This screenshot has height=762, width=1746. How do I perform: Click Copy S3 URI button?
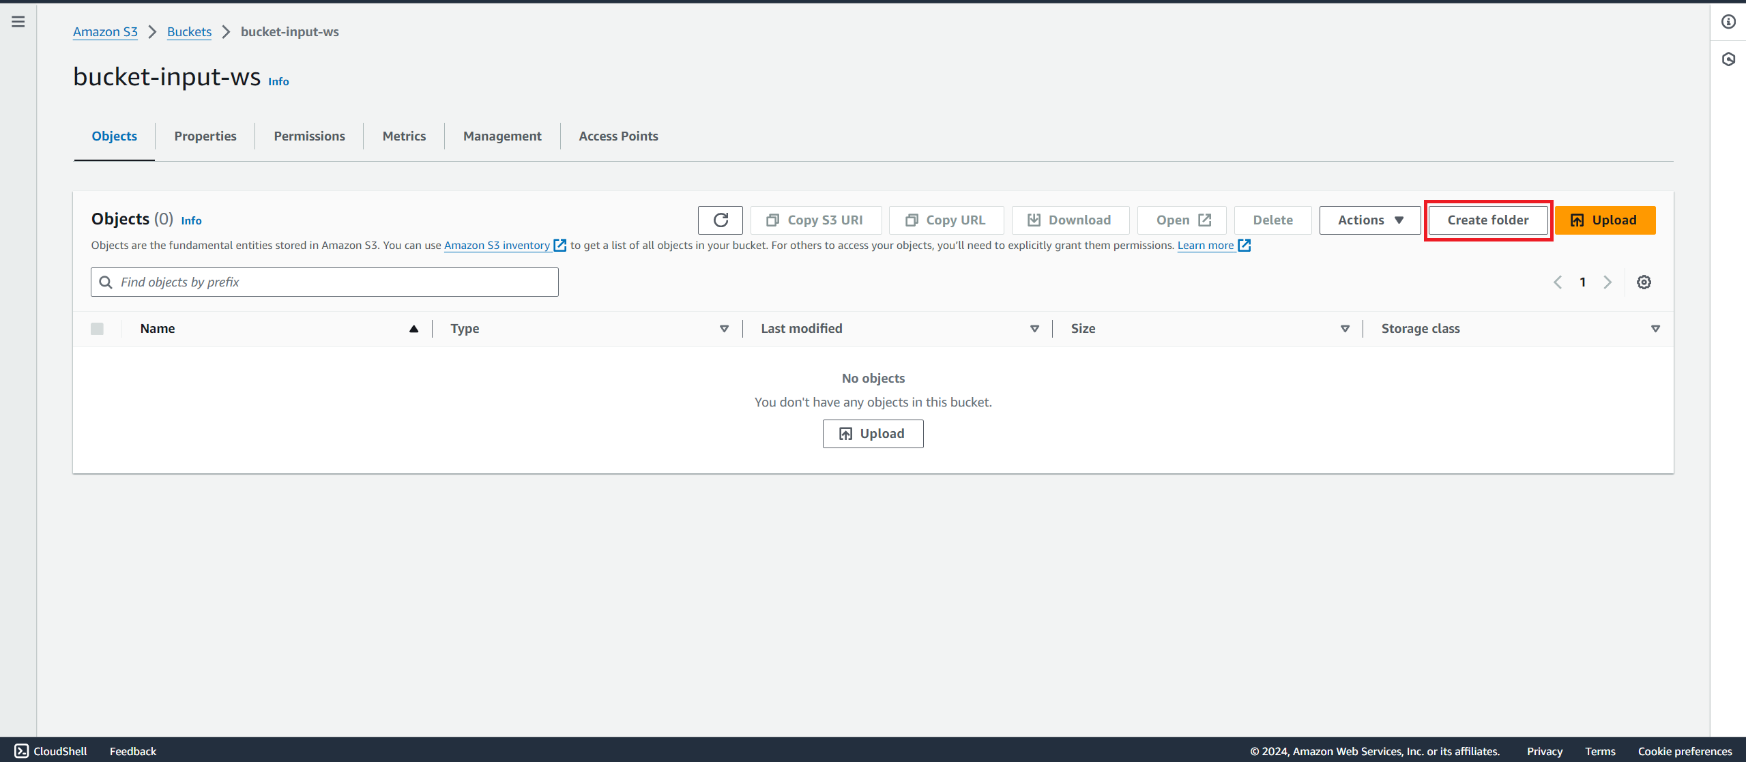tap(816, 220)
